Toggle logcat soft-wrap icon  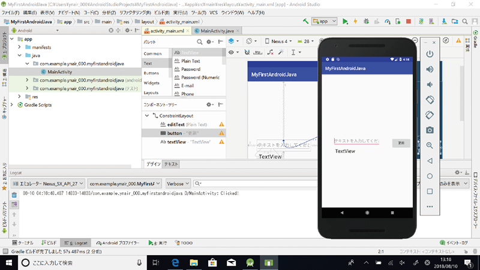pyautogui.click(x=14, y=205)
